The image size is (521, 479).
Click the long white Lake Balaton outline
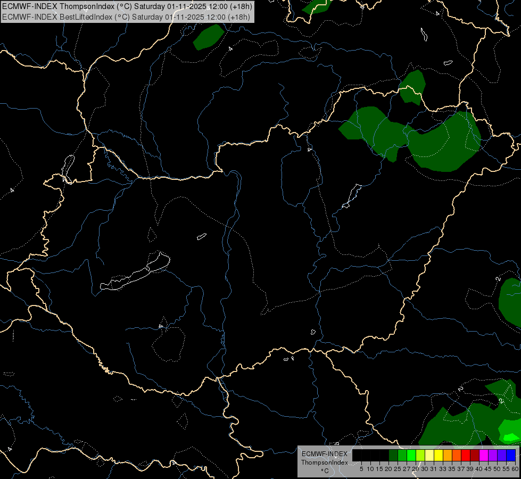tap(135, 271)
